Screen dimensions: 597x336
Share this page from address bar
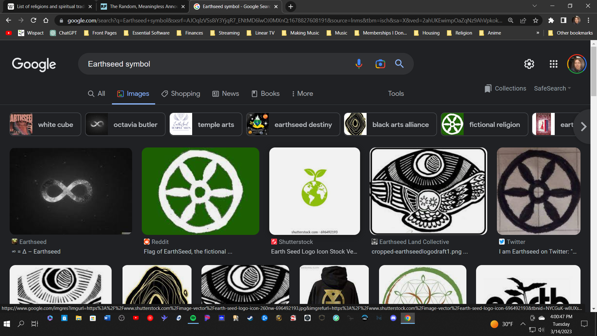[x=523, y=20]
